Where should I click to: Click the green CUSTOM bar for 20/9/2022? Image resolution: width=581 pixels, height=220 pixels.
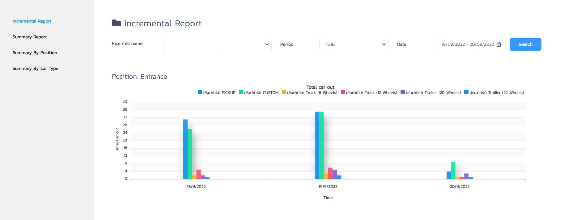(x=453, y=171)
